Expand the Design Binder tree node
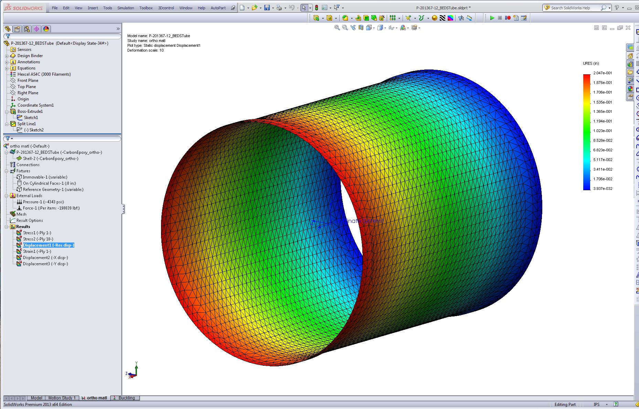This screenshot has width=639, height=409. (7, 56)
